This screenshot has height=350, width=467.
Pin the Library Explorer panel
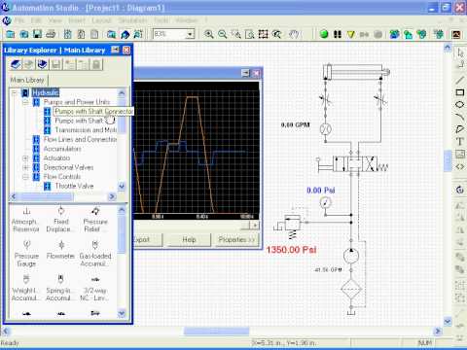115,50
